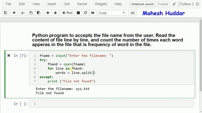Open the command palette keyboard icon
202x113 pixels.
click(x=133, y=13)
